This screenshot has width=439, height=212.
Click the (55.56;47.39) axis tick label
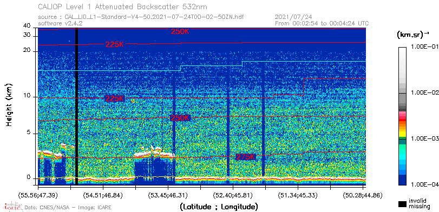tap(38, 195)
